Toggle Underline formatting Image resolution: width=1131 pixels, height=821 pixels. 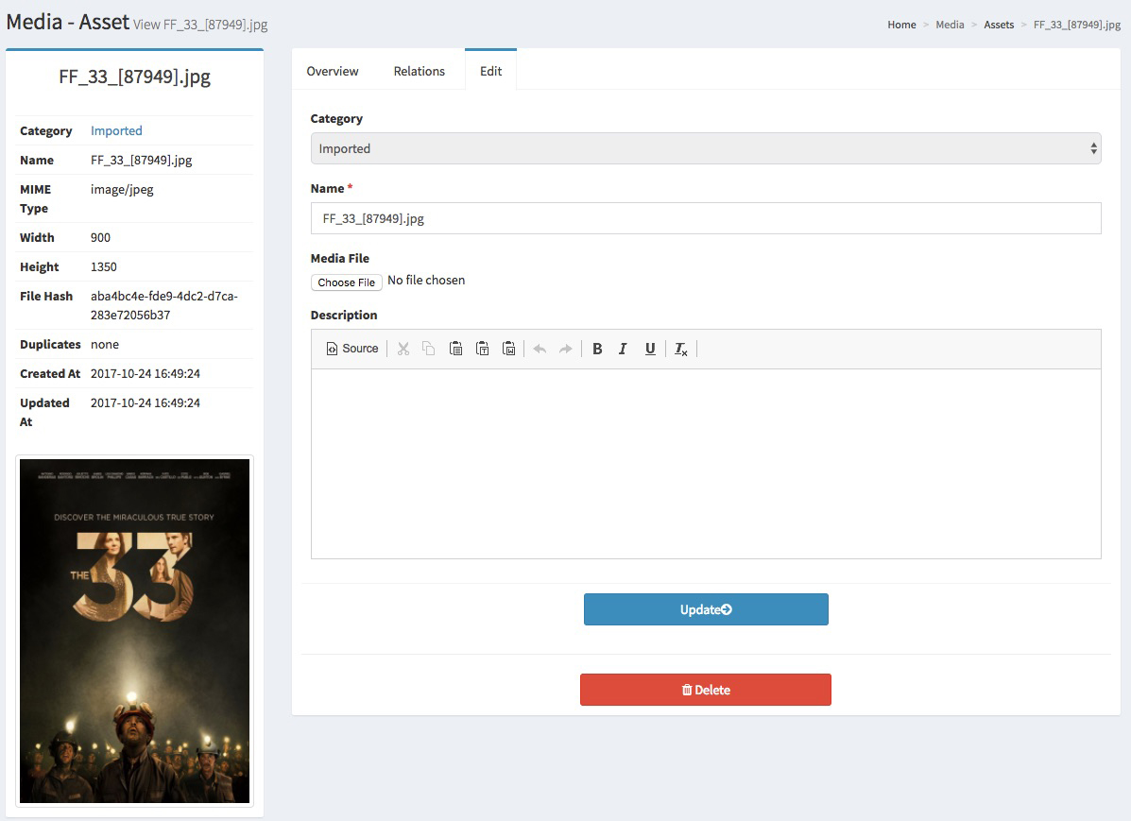pyautogui.click(x=650, y=349)
